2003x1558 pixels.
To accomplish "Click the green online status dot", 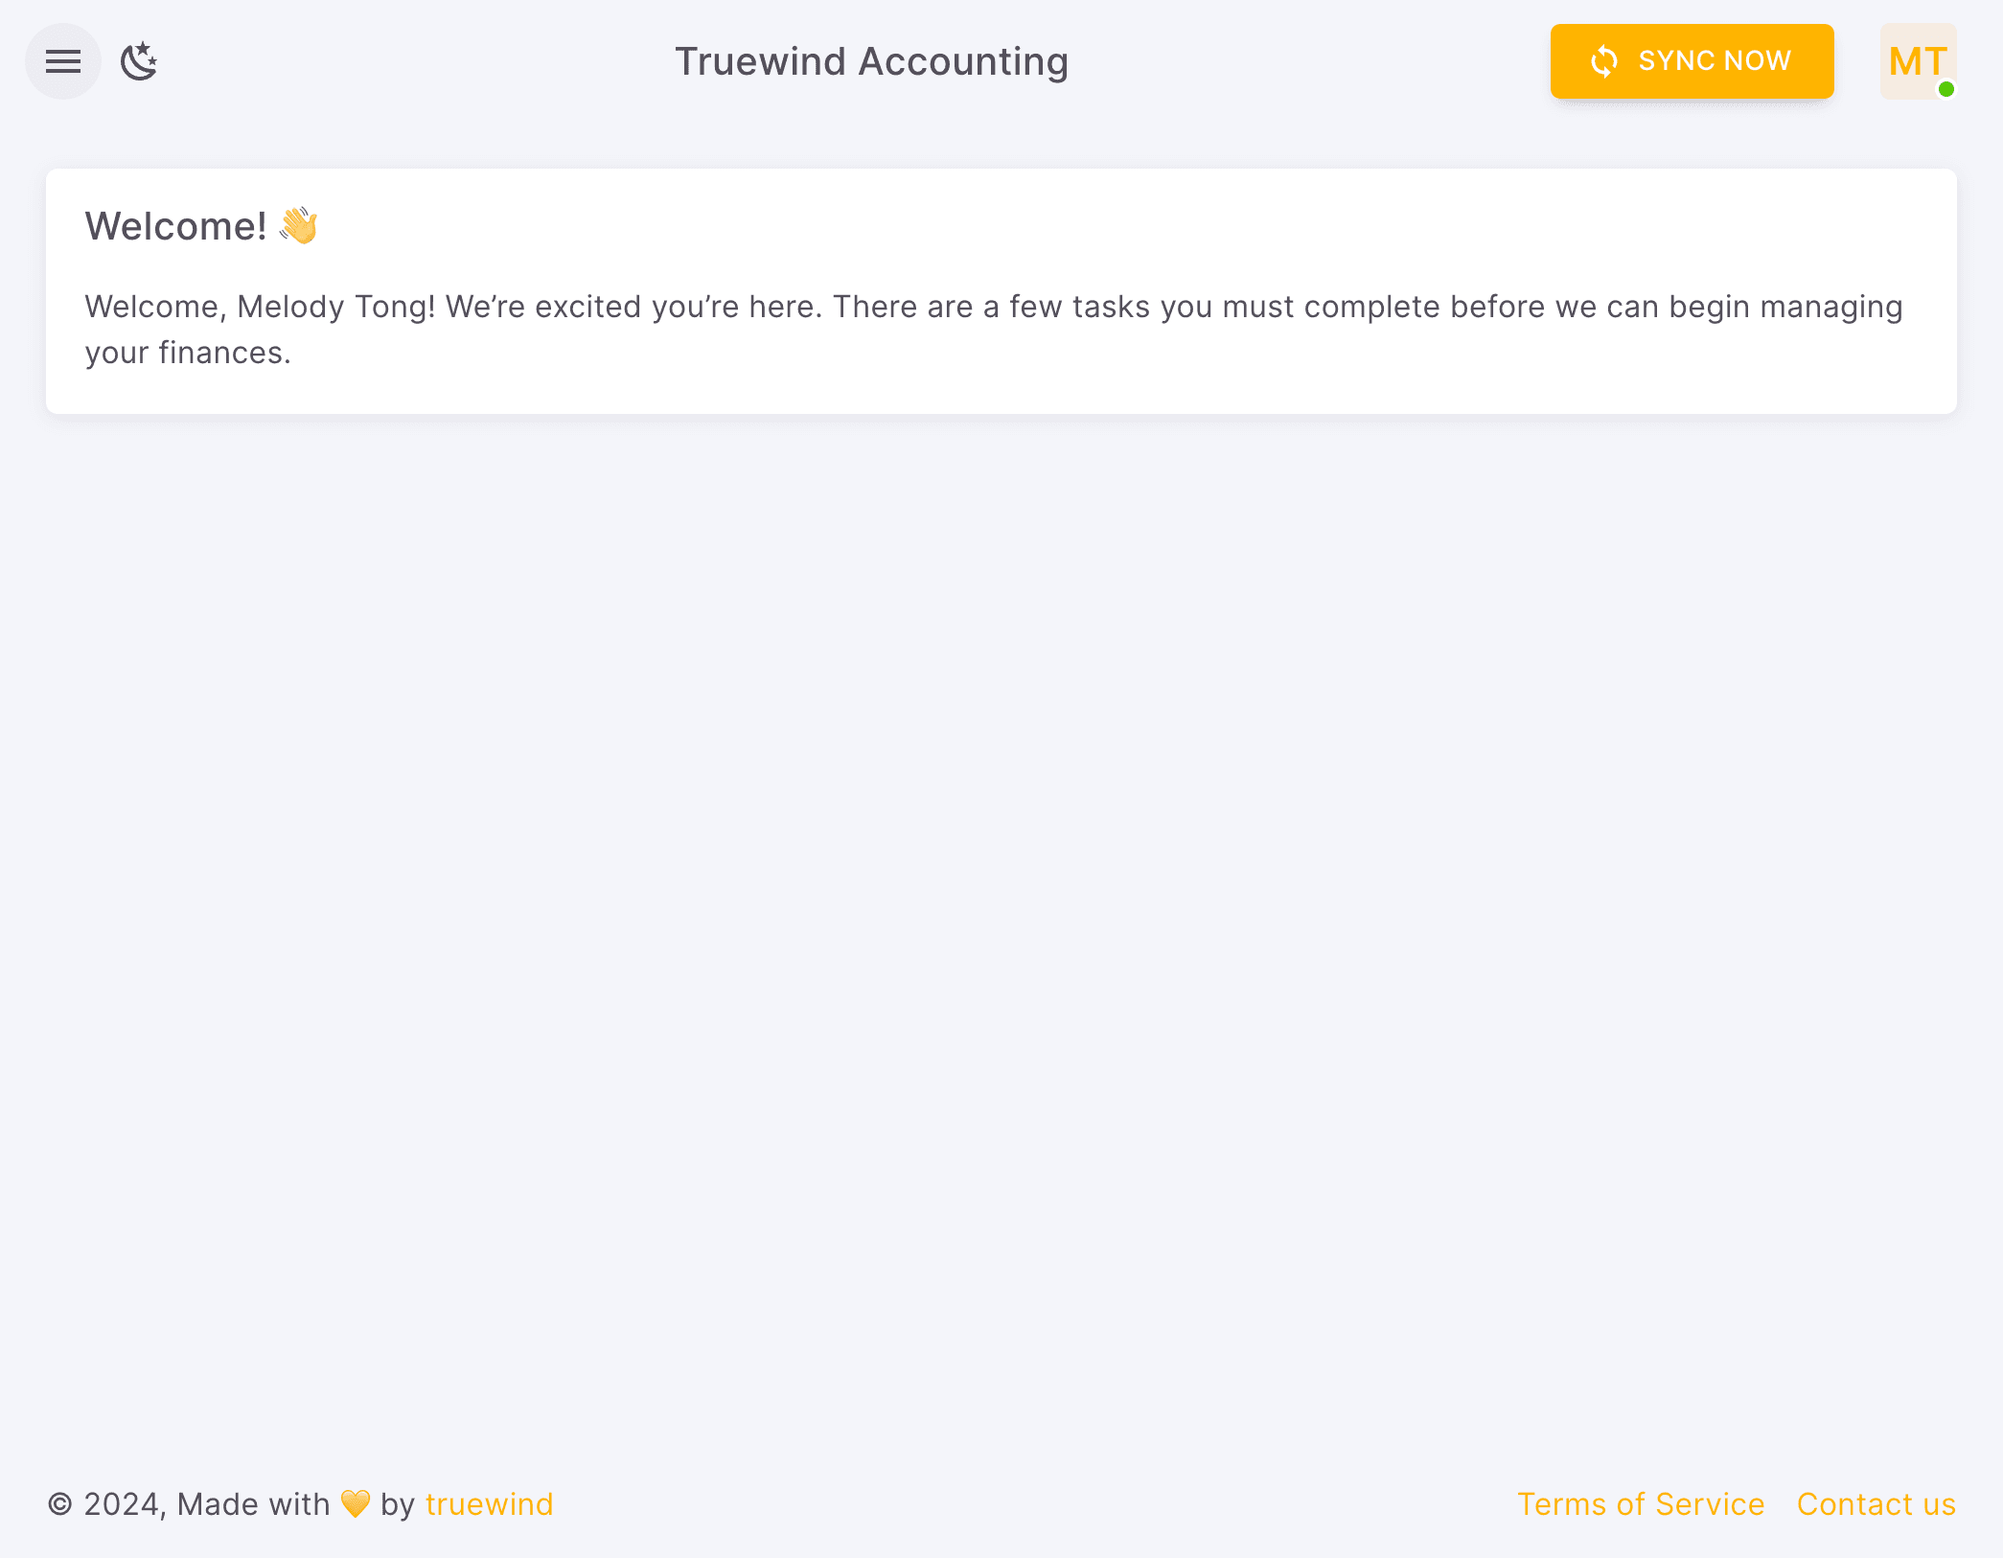I will pos(1945,89).
